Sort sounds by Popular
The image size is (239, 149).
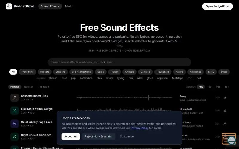pyautogui.click(x=15, y=87)
